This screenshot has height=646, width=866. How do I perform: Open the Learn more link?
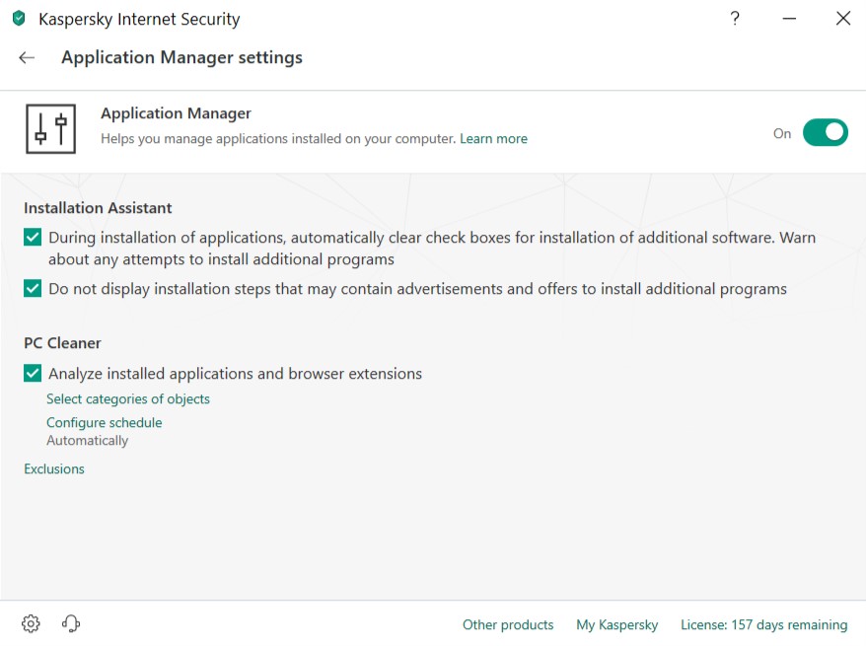493,139
